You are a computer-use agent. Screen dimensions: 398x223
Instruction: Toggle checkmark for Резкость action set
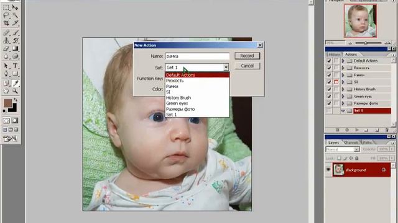pos(329,68)
